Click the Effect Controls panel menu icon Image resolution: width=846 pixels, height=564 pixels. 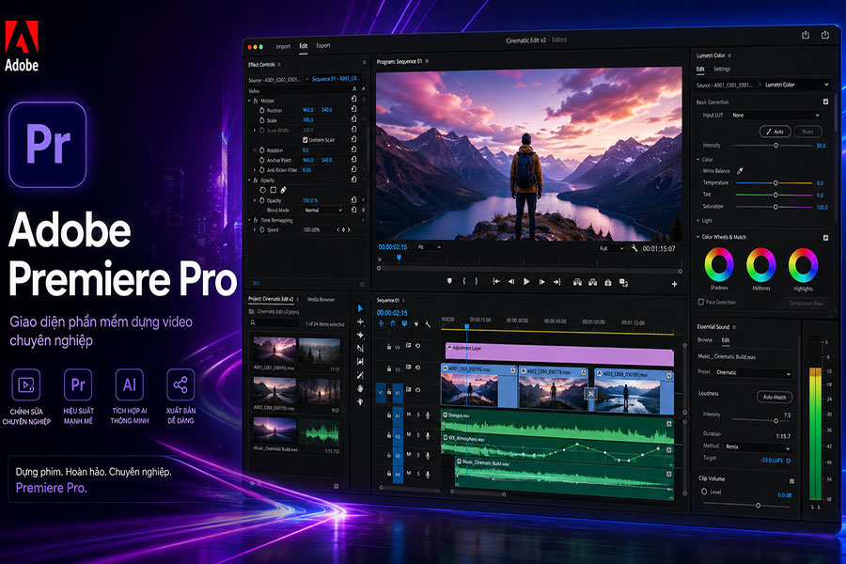pos(279,64)
